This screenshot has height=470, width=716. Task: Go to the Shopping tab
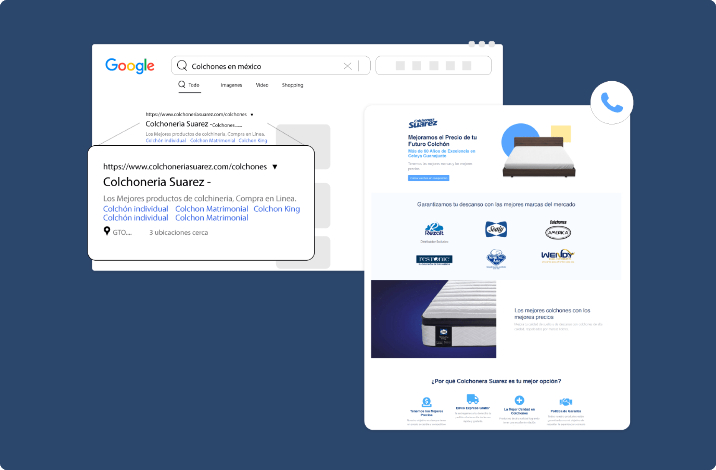click(x=292, y=85)
